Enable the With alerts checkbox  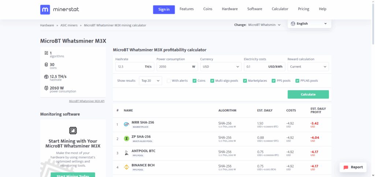pos(169,81)
